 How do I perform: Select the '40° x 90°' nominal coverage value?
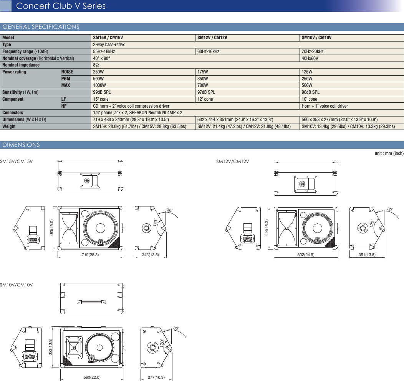[101, 58]
